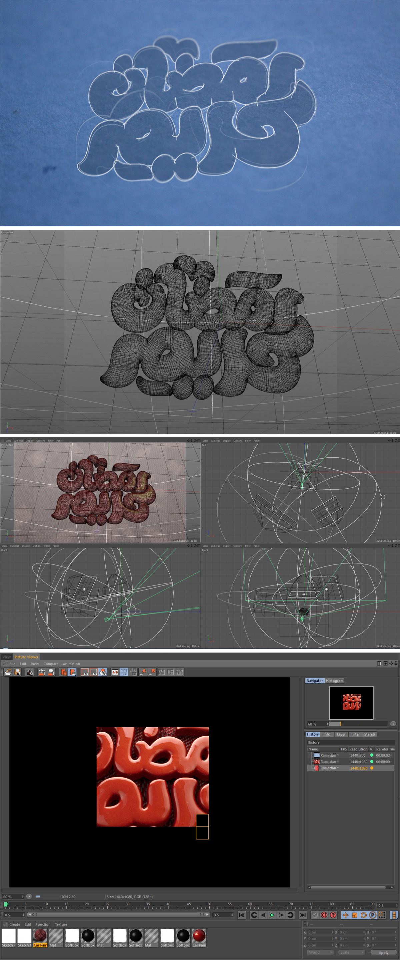Click the previous frame button
Viewport: 400px width, 977px height.
(263, 915)
